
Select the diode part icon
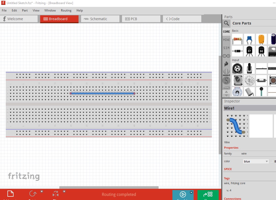(237, 51)
